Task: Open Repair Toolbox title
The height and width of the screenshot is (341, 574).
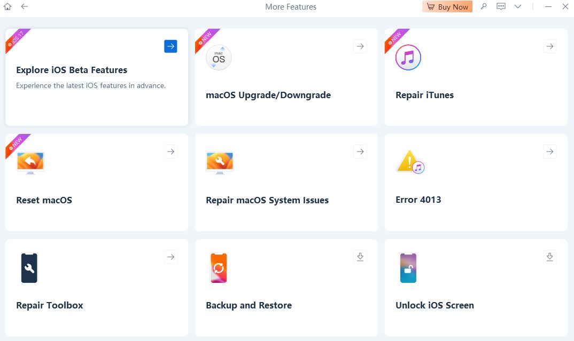Action: (50, 305)
